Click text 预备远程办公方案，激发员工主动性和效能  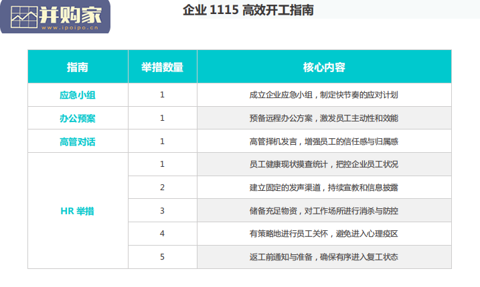(324, 118)
